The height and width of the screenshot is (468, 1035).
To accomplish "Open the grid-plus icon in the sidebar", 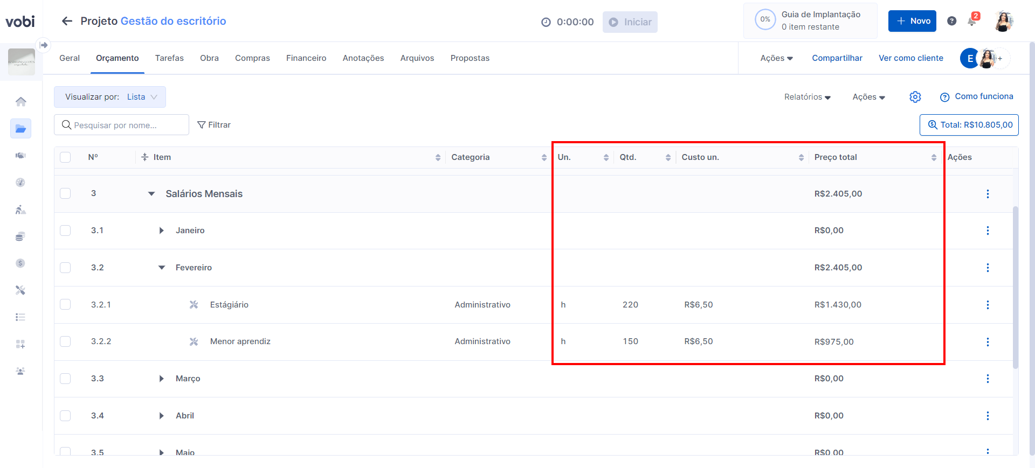I will [x=20, y=344].
